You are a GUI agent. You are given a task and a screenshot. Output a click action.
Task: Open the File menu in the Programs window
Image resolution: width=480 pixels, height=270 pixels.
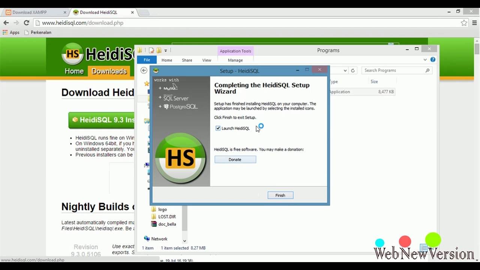[147, 60]
